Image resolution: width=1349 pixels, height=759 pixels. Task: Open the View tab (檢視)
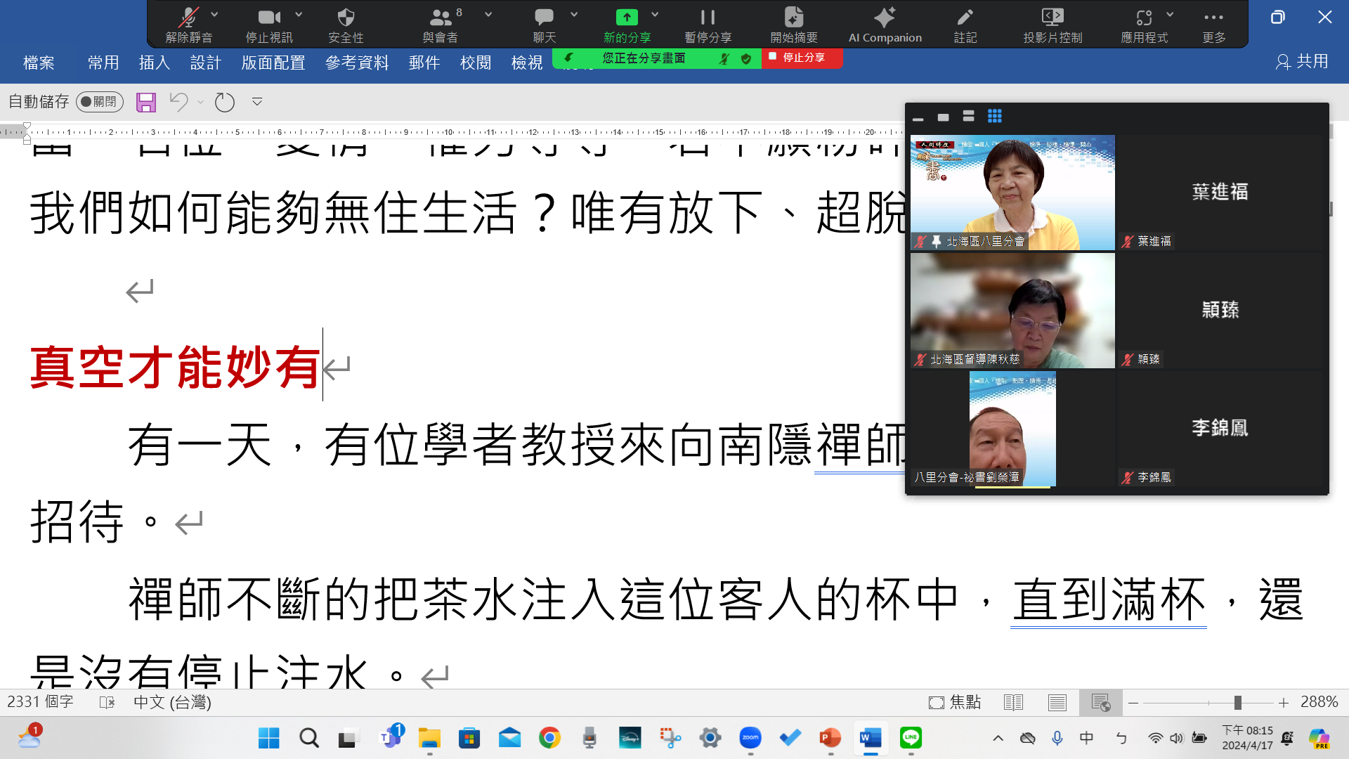pyautogui.click(x=527, y=63)
